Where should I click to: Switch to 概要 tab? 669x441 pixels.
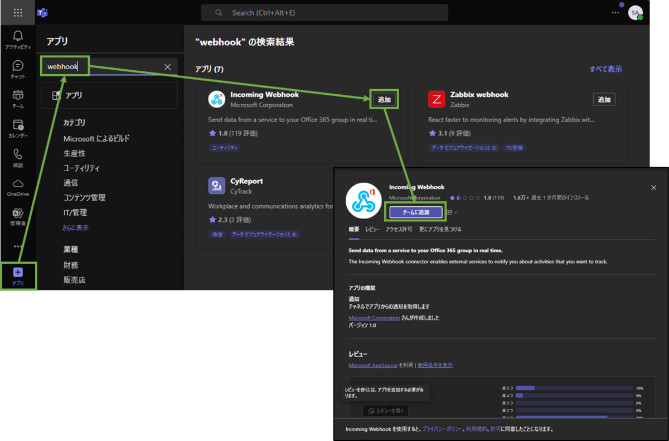(x=354, y=229)
